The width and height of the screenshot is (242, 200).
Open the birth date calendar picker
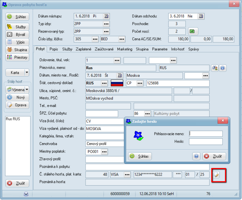[119, 76]
